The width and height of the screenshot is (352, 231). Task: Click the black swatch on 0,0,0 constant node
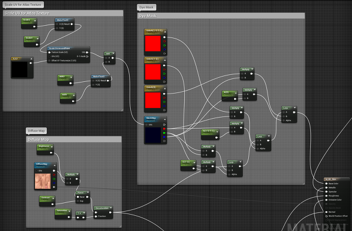coord(19,70)
